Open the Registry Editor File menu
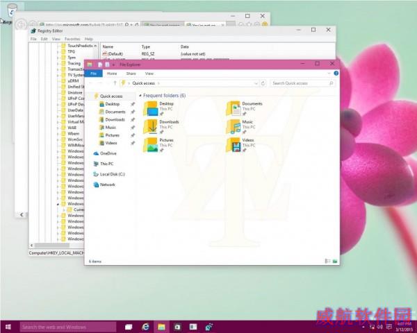Screen dimensions: 417x333 tap(33, 39)
